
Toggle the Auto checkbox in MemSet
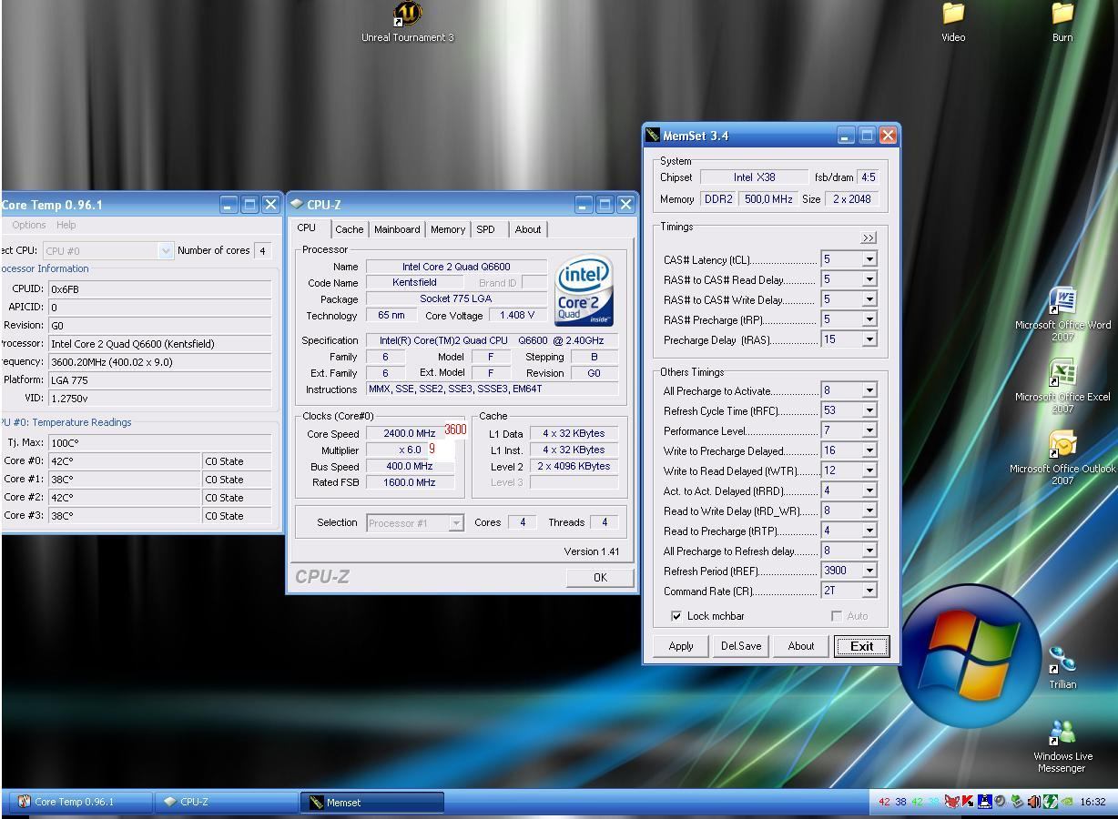click(837, 616)
